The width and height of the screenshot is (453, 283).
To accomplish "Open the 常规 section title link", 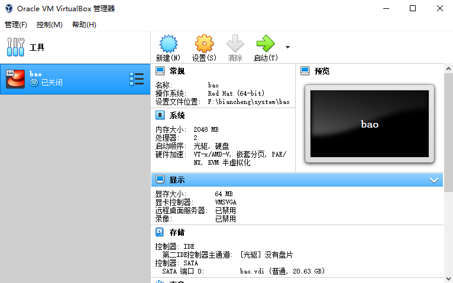I will click(x=177, y=71).
